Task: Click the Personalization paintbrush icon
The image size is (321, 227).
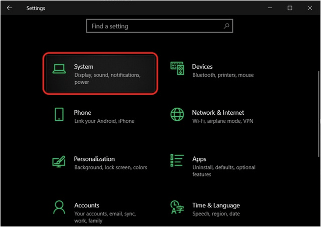Action: click(x=59, y=161)
